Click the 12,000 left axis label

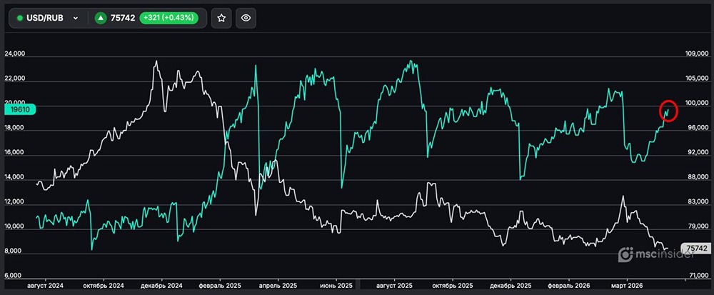(x=14, y=201)
